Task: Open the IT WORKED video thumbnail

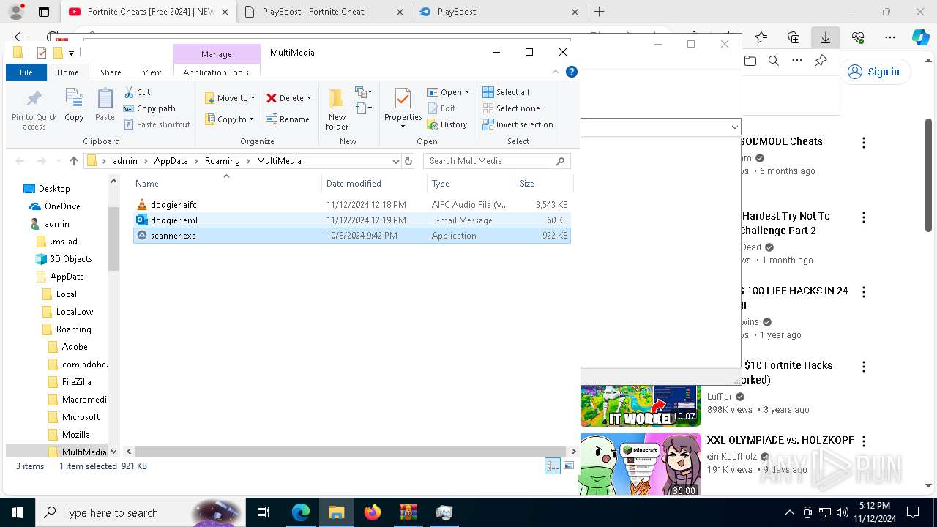Action: tap(641, 405)
